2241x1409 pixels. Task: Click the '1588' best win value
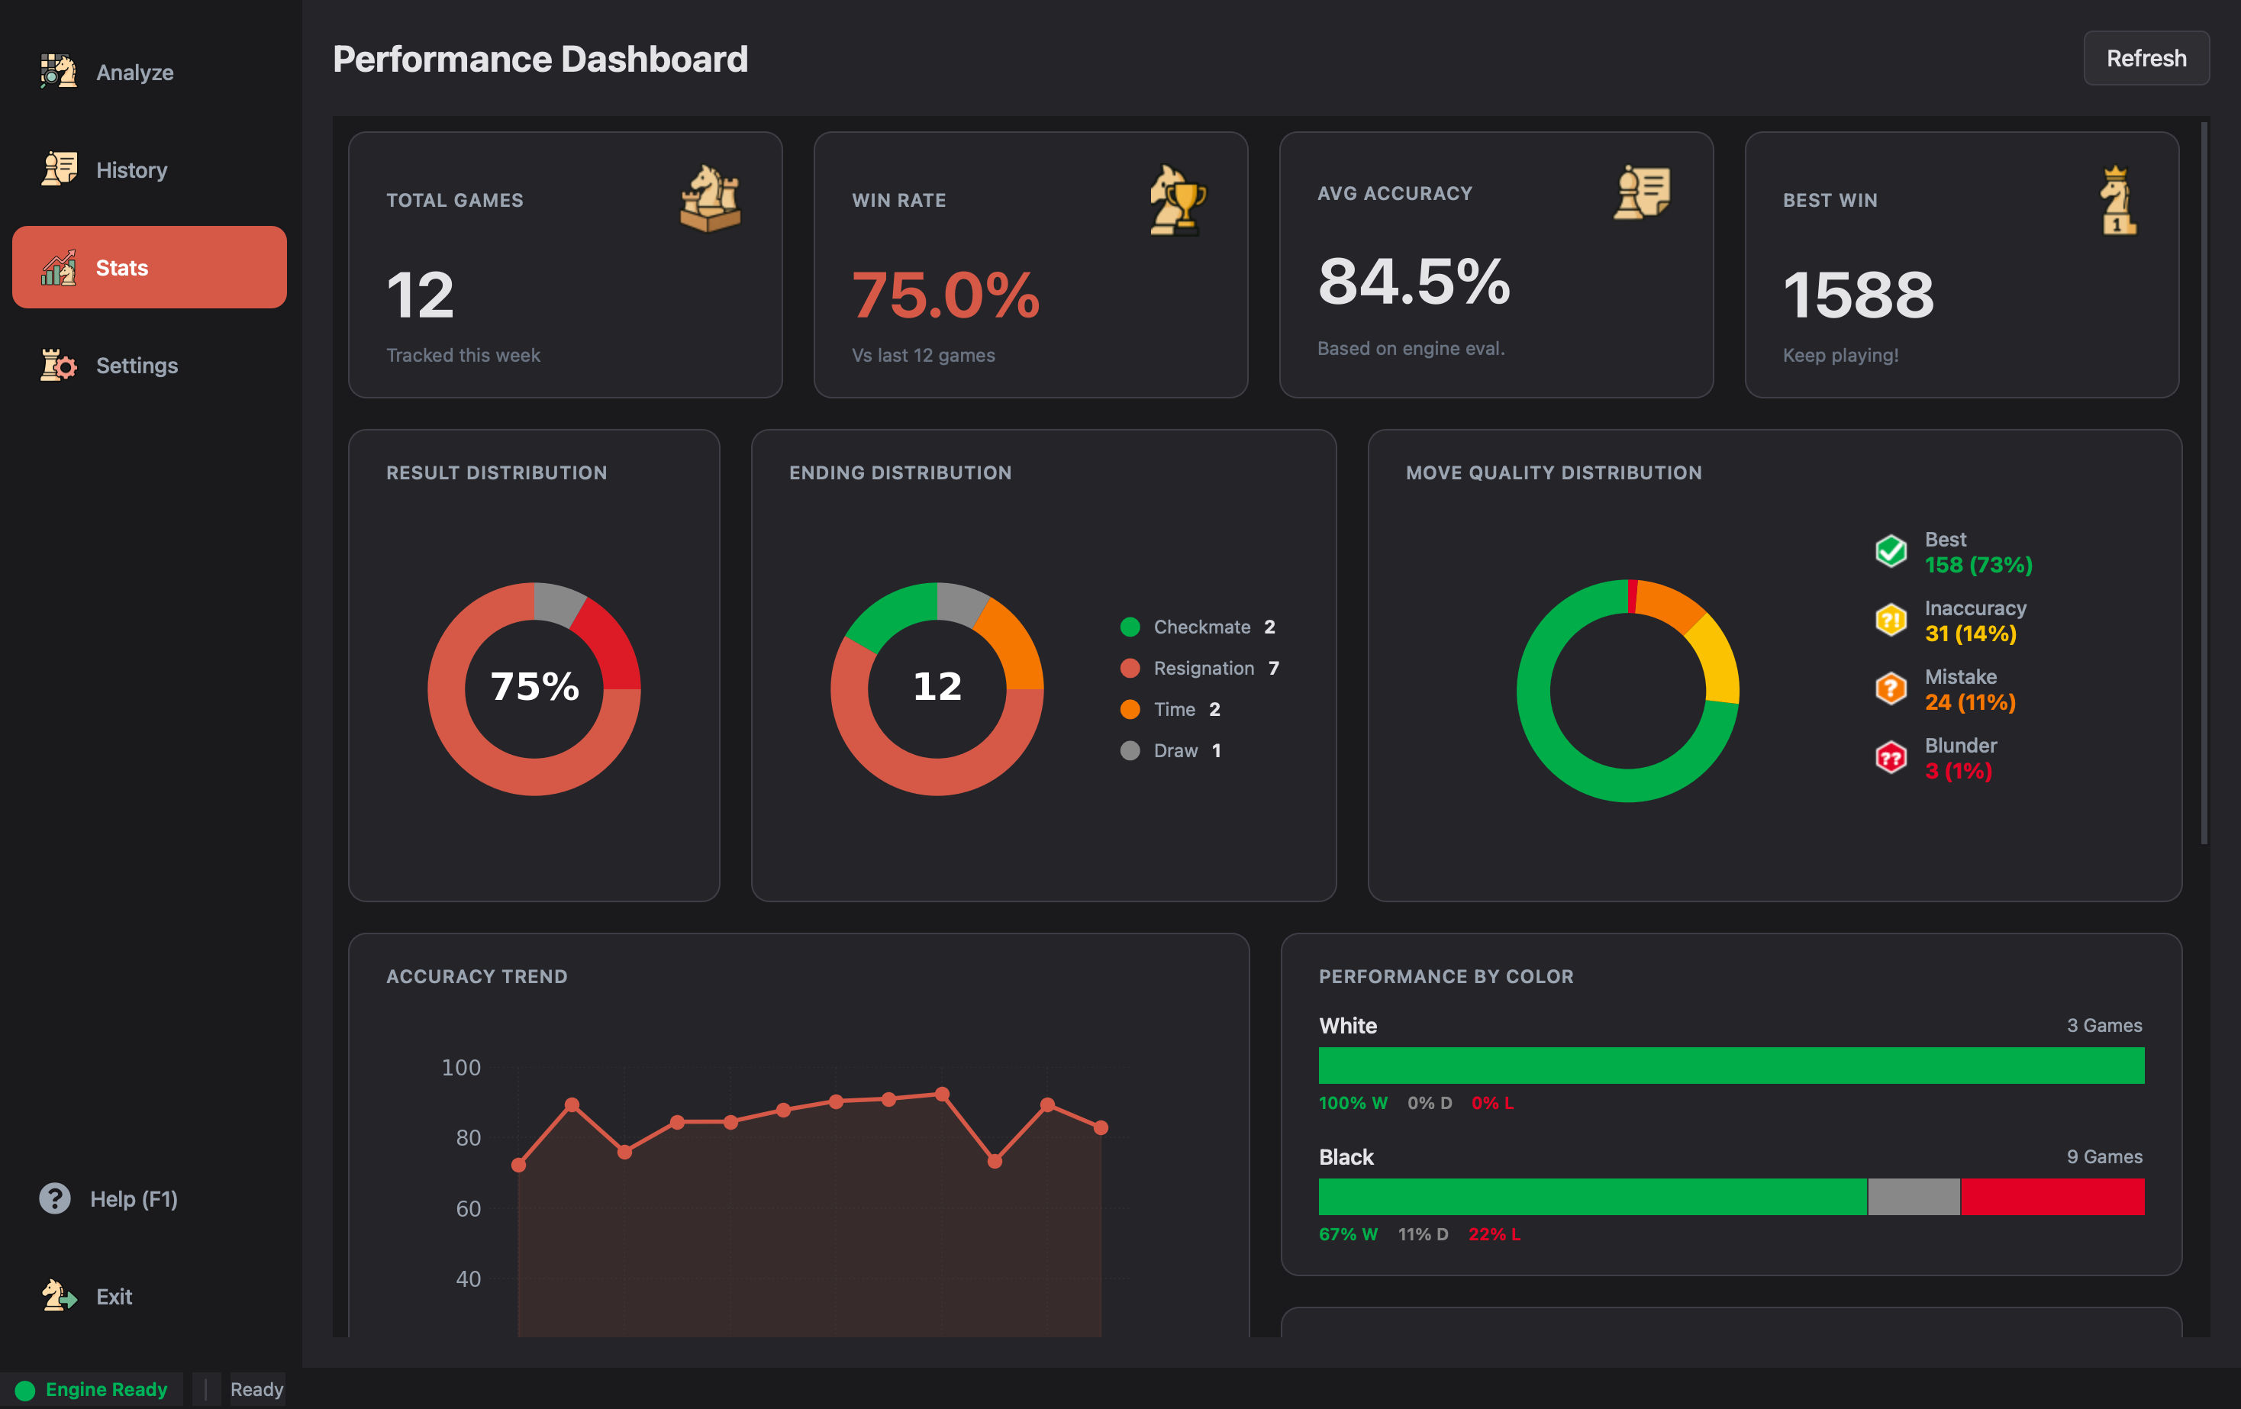1859,295
